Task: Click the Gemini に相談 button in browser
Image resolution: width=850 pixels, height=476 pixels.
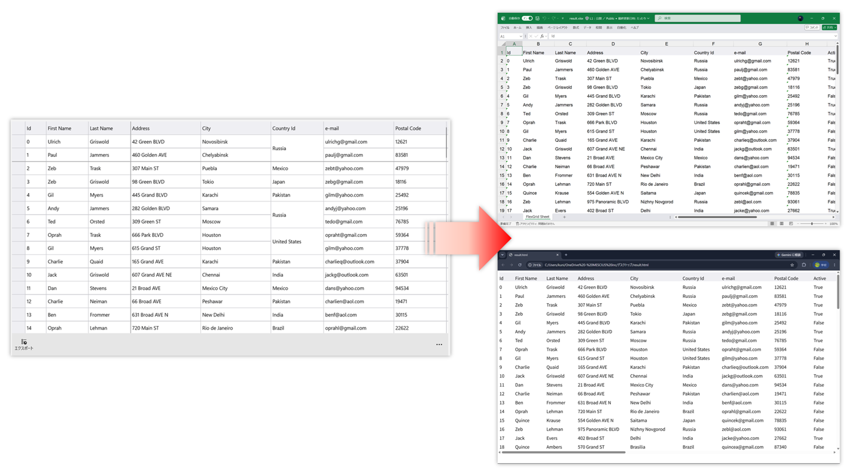Action: [x=789, y=255]
